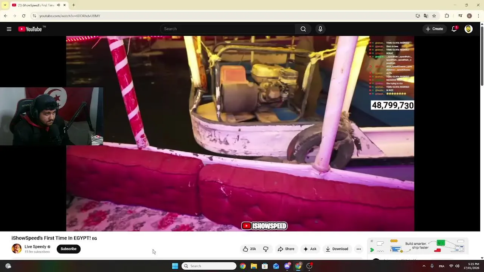
Task: Subscribe to Live Speedy
Action: (68, 249)
